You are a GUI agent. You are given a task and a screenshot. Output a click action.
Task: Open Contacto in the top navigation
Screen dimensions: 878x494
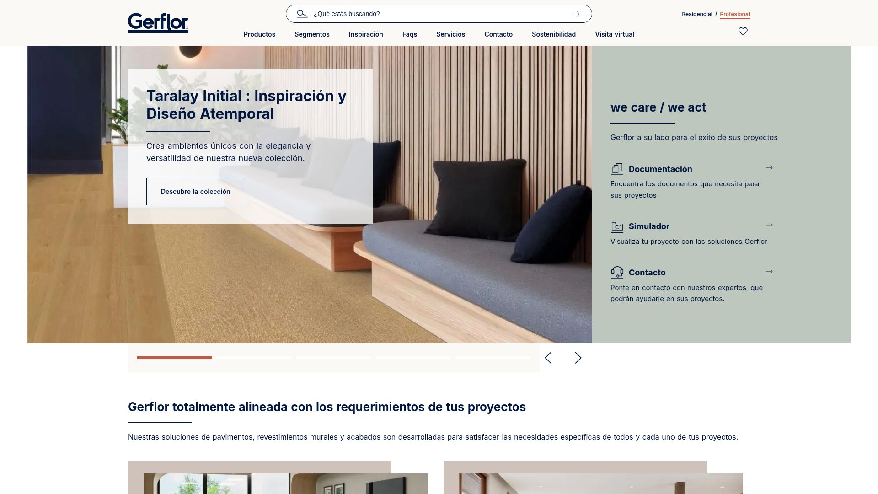pyautogui.click(x=498, y=34)
